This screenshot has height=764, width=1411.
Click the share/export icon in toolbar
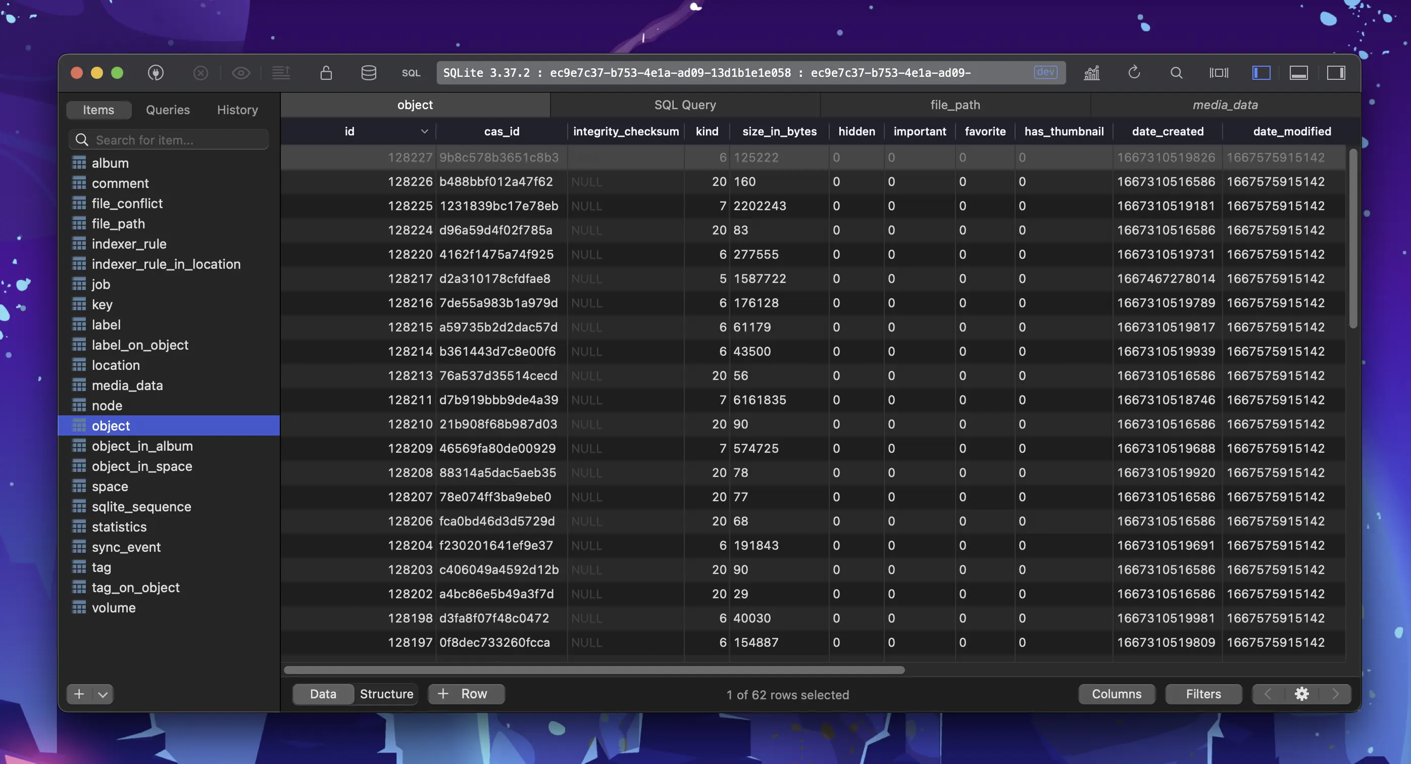(x=280, y=72)
